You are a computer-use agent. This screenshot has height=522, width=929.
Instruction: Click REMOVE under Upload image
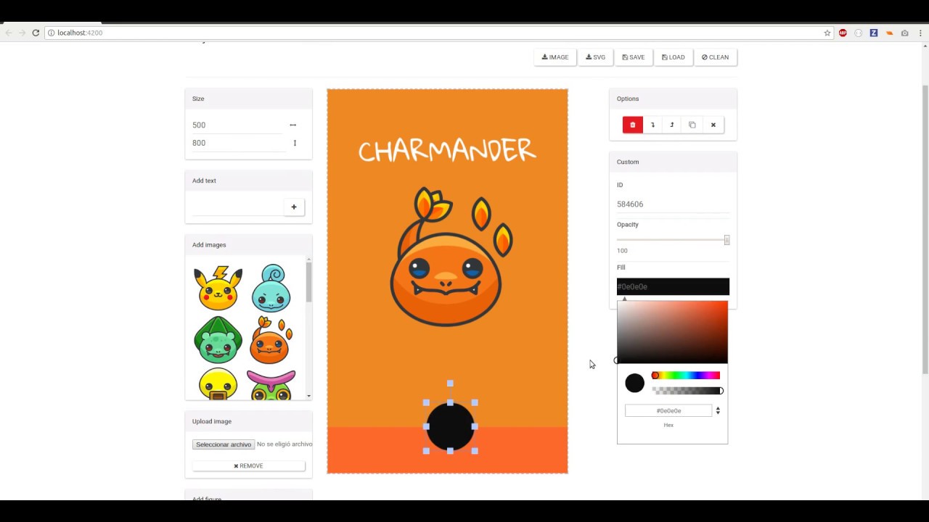(249, 466)
